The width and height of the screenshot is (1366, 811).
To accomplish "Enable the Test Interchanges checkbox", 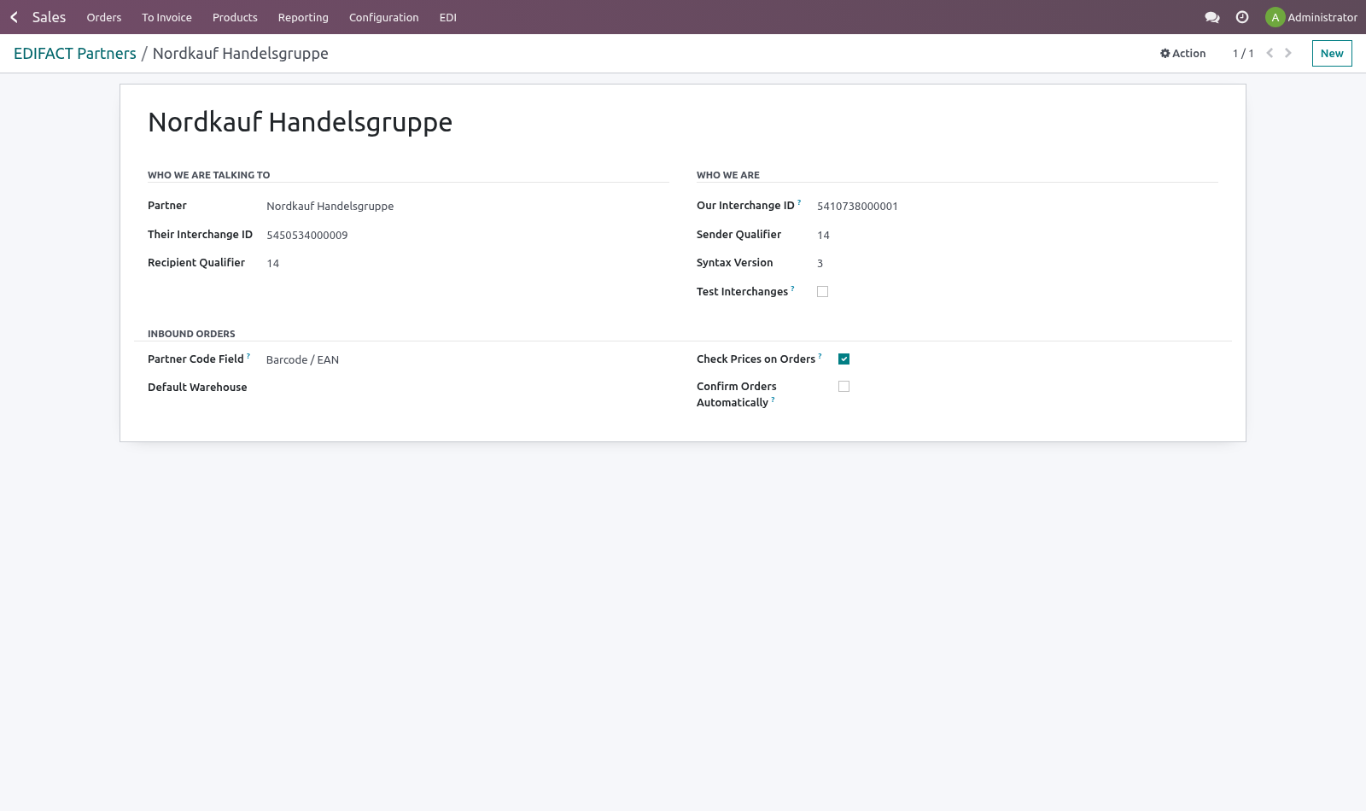I will [822, 292].
